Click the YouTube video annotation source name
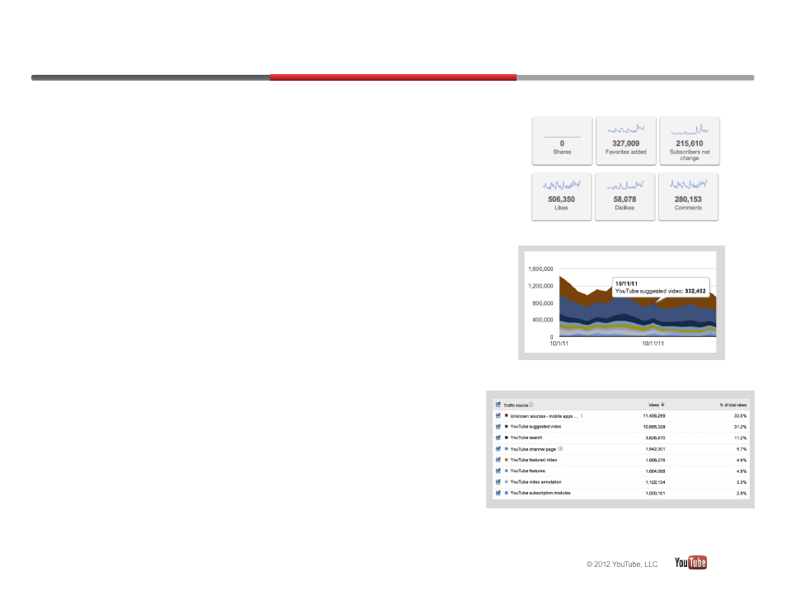 point(536,482)
